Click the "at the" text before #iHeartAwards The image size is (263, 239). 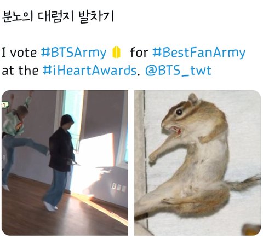(20, 71)
